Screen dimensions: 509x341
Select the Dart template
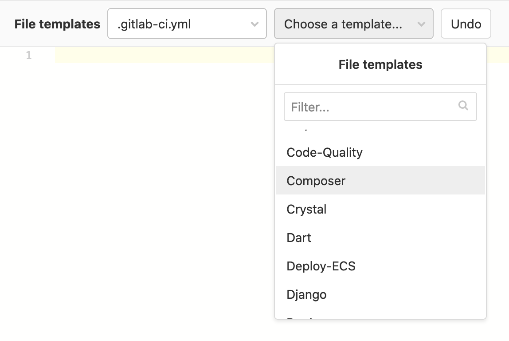tap(299, 238)
